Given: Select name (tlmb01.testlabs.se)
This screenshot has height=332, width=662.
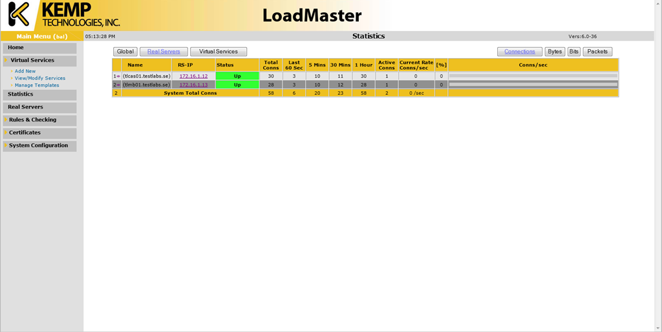Looking at the screenshot, I should click(147, 85).
